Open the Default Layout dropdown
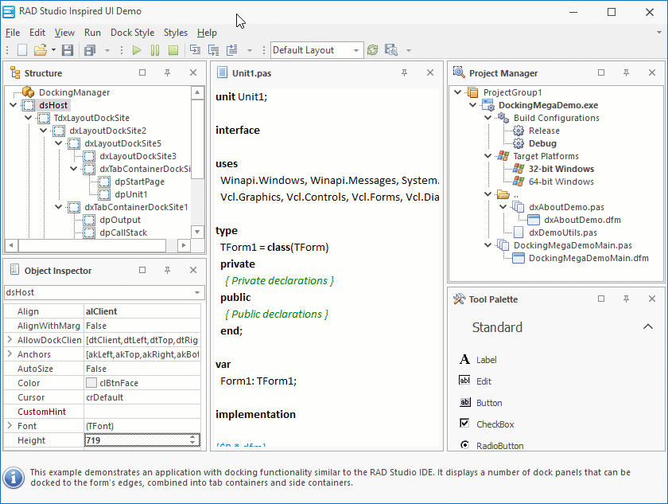 357,49
